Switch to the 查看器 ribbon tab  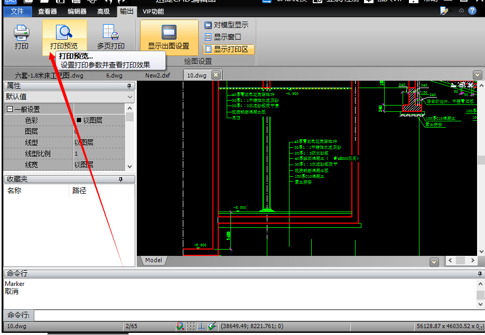tap(48, 12)
